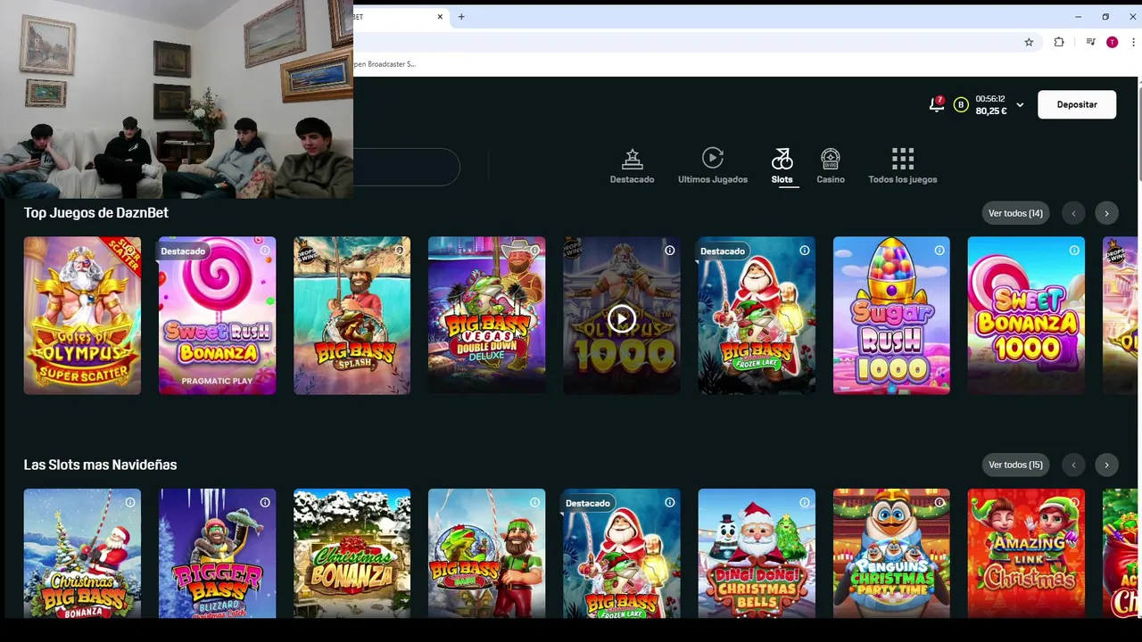Image resolution: width=1142 pixels, height=642 pixels.
Task: Click the Depositar button
Action: click(x=1077, y=104)
